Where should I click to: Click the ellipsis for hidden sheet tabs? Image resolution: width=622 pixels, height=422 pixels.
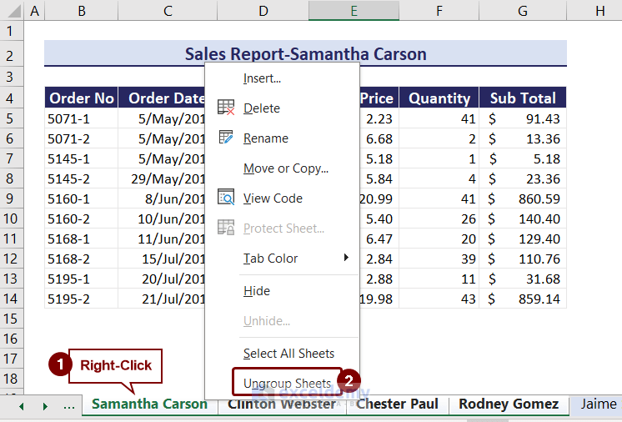click(x=69, y=405)
